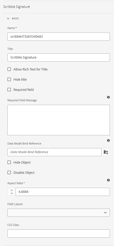Show info for Required Field Message
114x246 pixels.
pos(108,97)
